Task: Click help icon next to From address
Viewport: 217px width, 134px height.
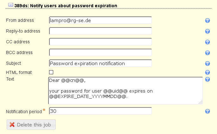Action: point(208,21)
